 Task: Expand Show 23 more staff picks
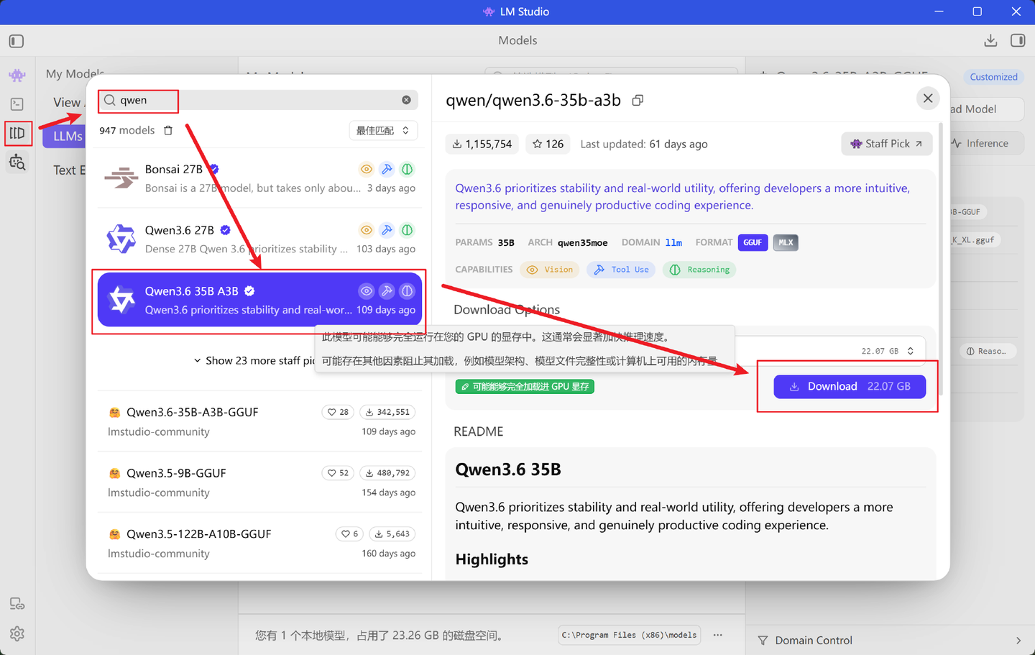click(x=254, y=360)
